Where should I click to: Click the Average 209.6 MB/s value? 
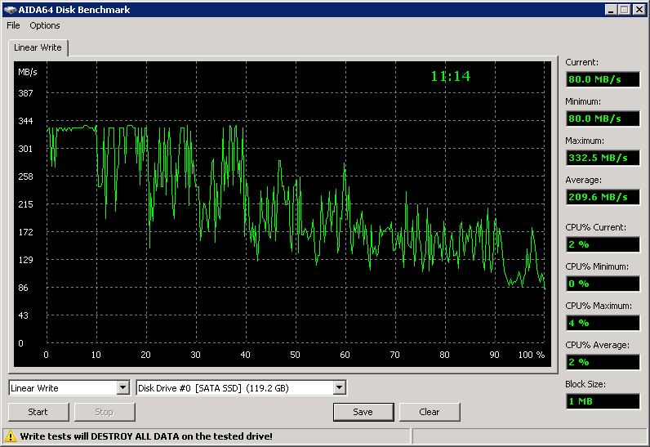(603, 197)
